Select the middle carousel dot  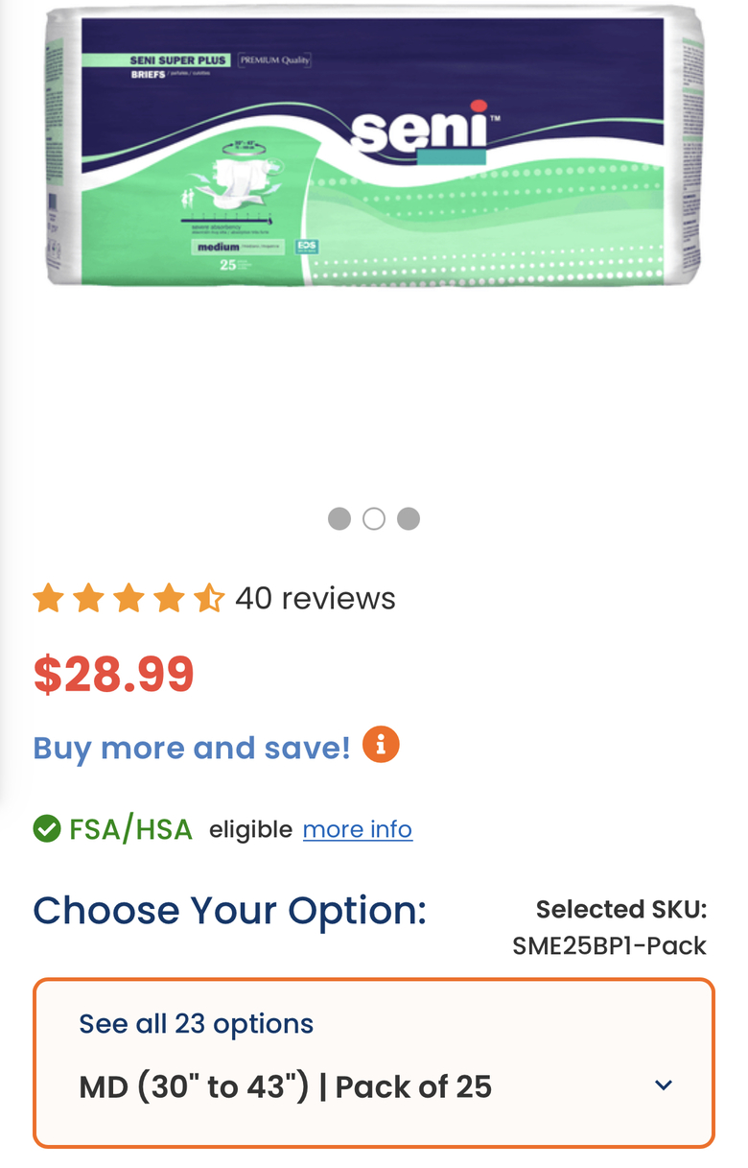pyautogui.click(x=374, y=519)
